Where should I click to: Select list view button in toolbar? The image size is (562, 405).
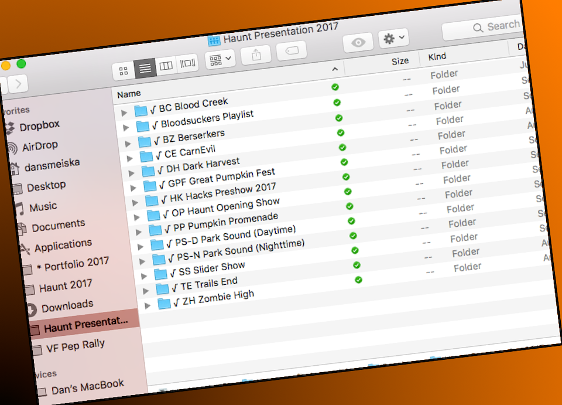[x=145, y=69]
